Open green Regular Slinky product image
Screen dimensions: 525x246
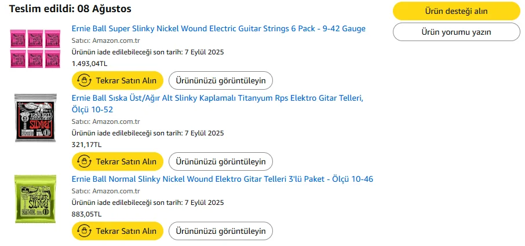[35, 199]
